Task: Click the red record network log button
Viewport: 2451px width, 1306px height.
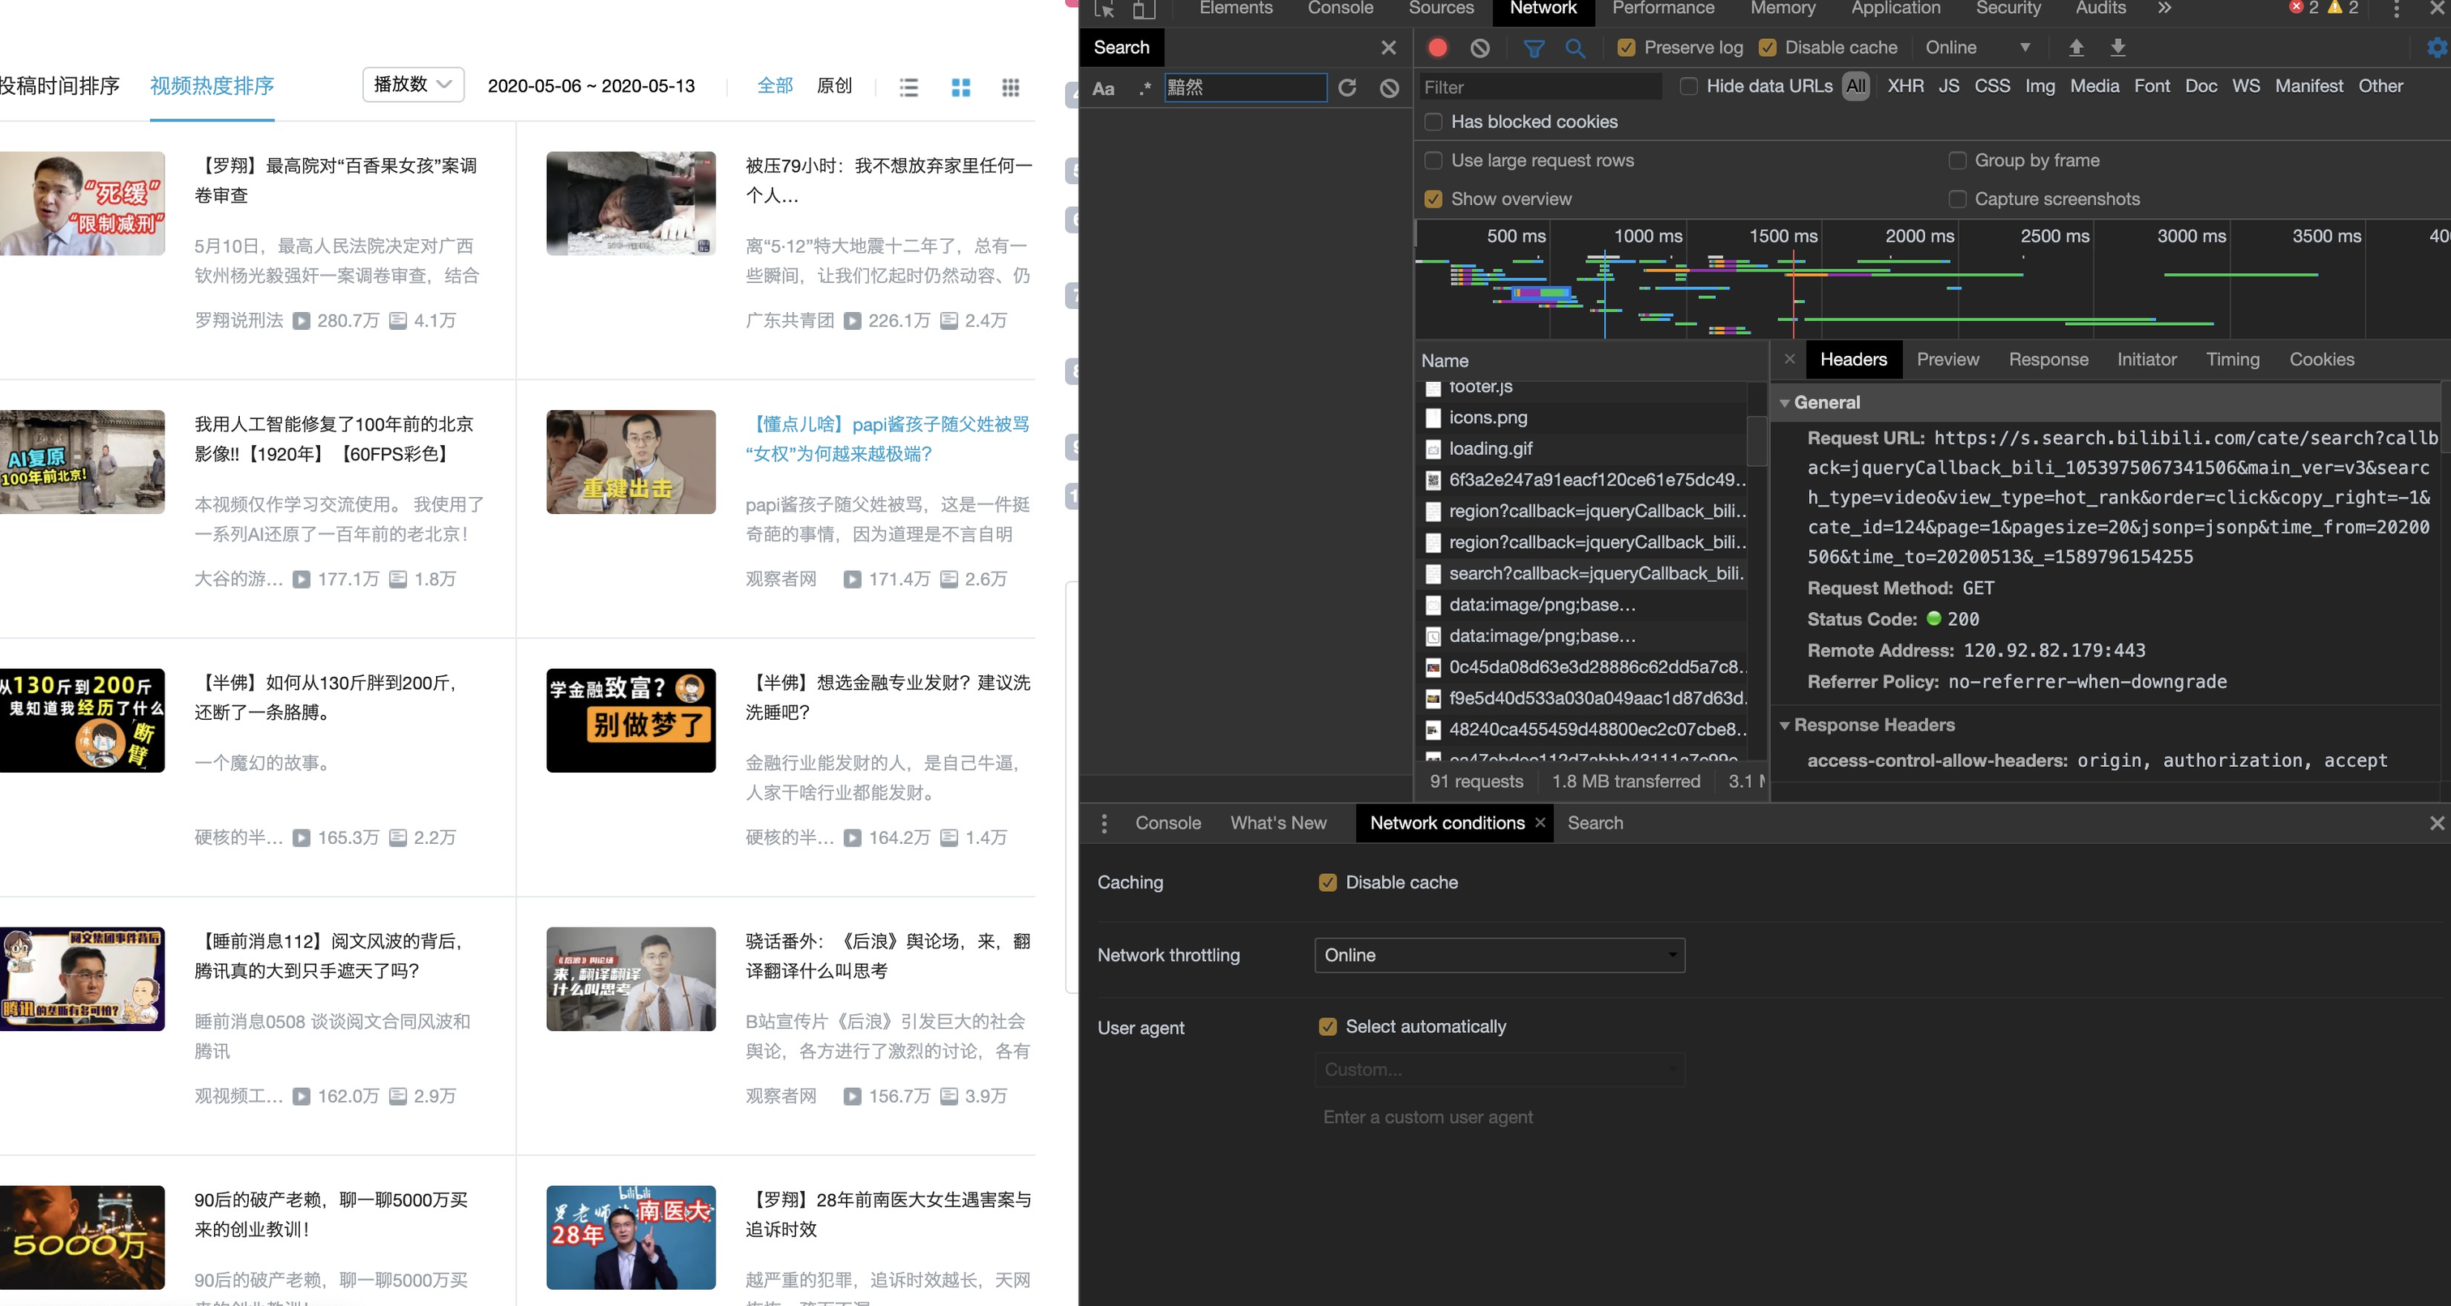Action: coord(1437,48)
